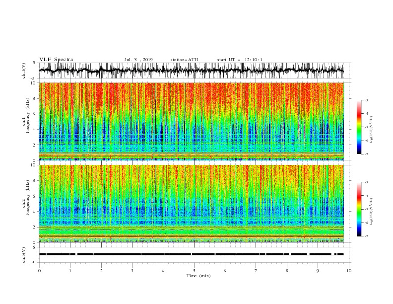
Task: Click the ch.2 spectrogram panel
Action: tap(191, 204)
